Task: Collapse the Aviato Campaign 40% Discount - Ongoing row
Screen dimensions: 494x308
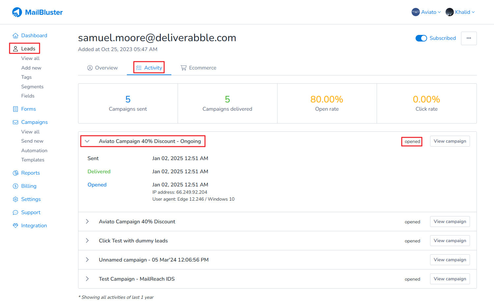Action: coord(87,141)
